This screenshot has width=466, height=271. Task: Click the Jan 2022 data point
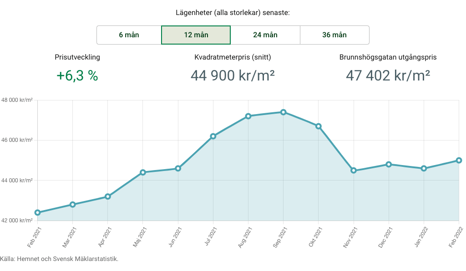click(x=424, y=168)
